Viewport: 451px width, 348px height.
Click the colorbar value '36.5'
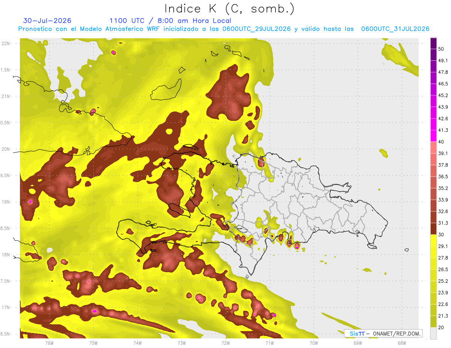tap(443, 176)
